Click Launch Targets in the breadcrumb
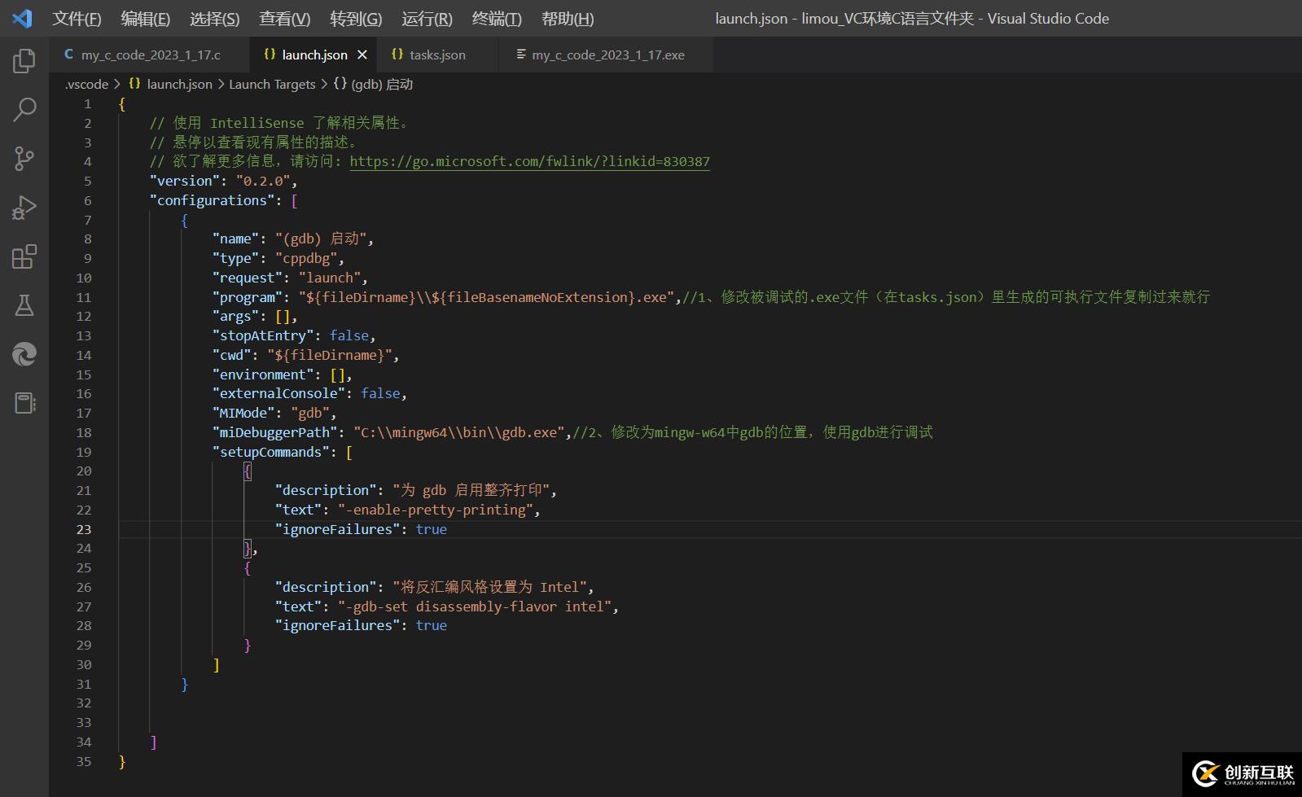 272,84
